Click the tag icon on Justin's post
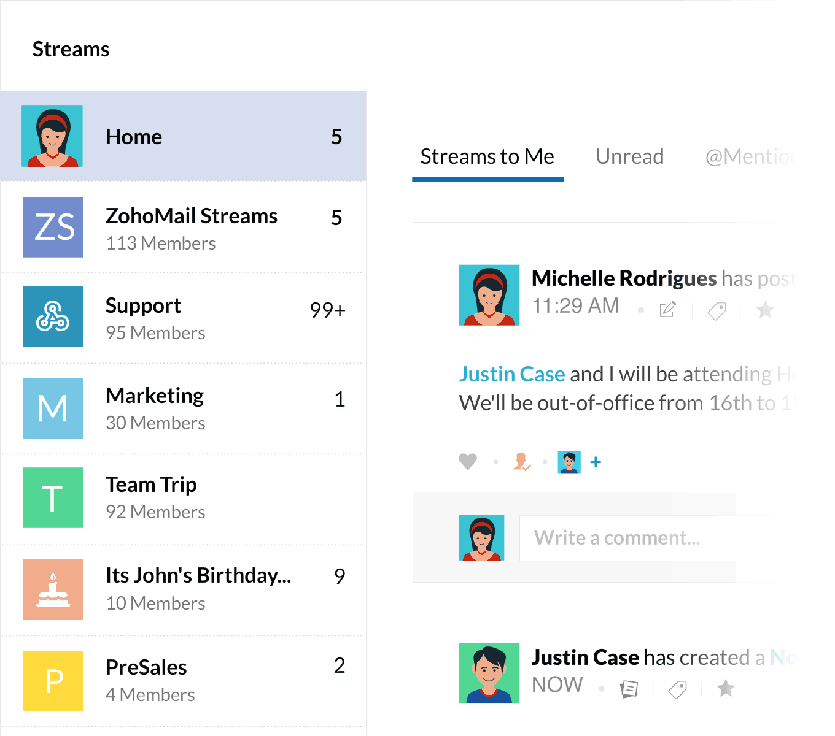 tap(677, 689)
